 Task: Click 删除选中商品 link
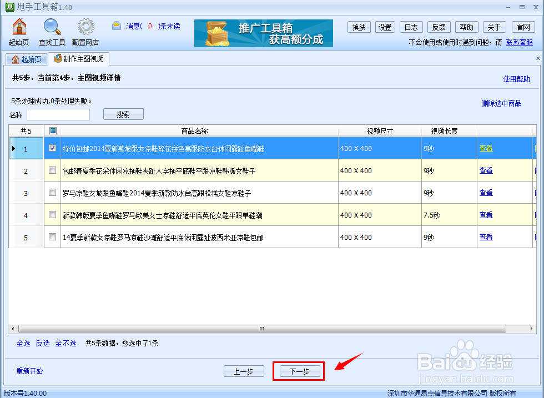point(501,103)
